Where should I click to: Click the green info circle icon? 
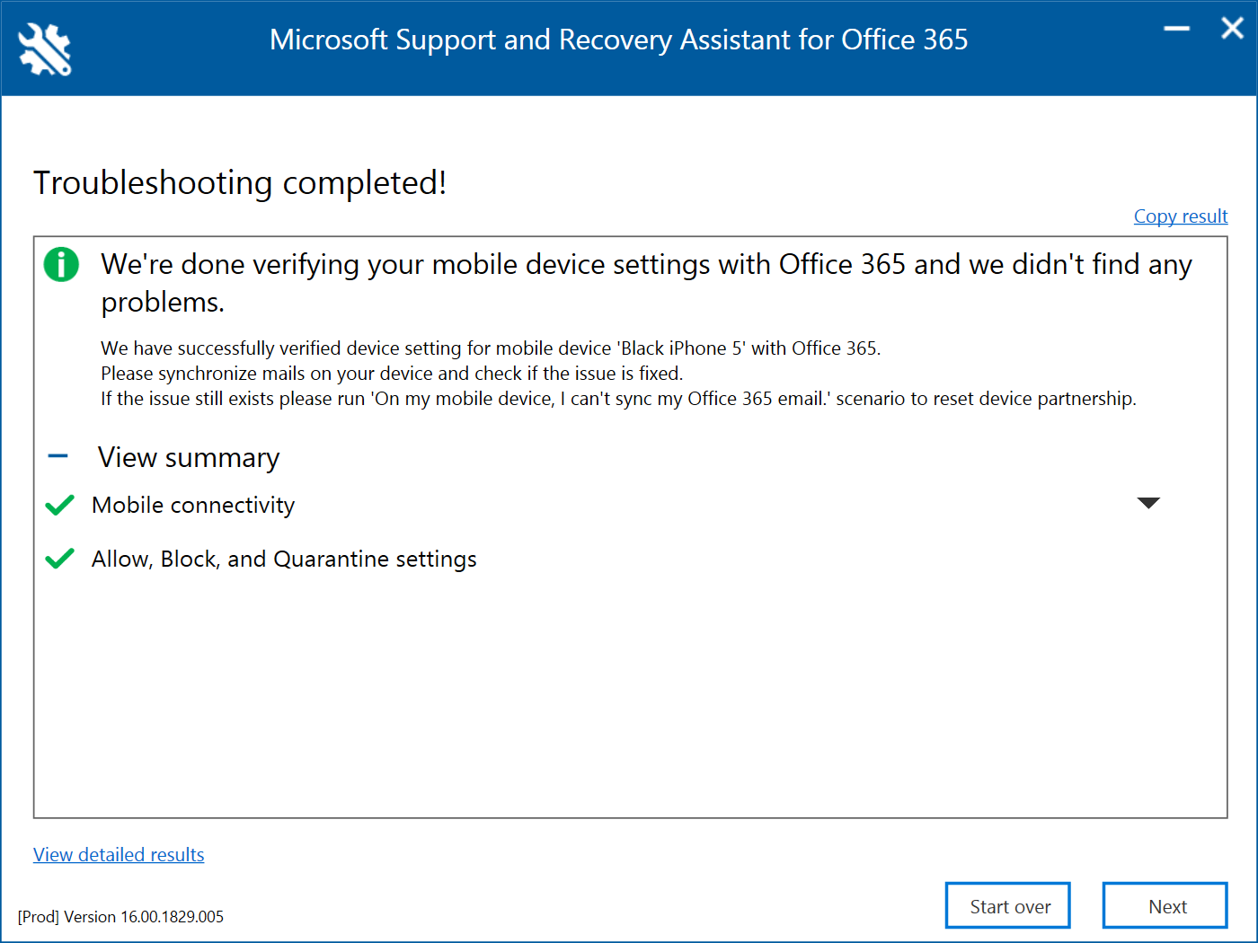coord(61,265)
